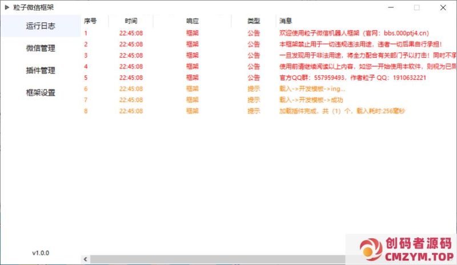Click the play-arrow app icon in the title bar

[7, 7]
